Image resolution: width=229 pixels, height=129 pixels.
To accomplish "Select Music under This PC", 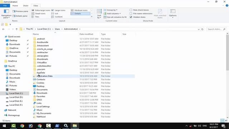I will point(12,82).
